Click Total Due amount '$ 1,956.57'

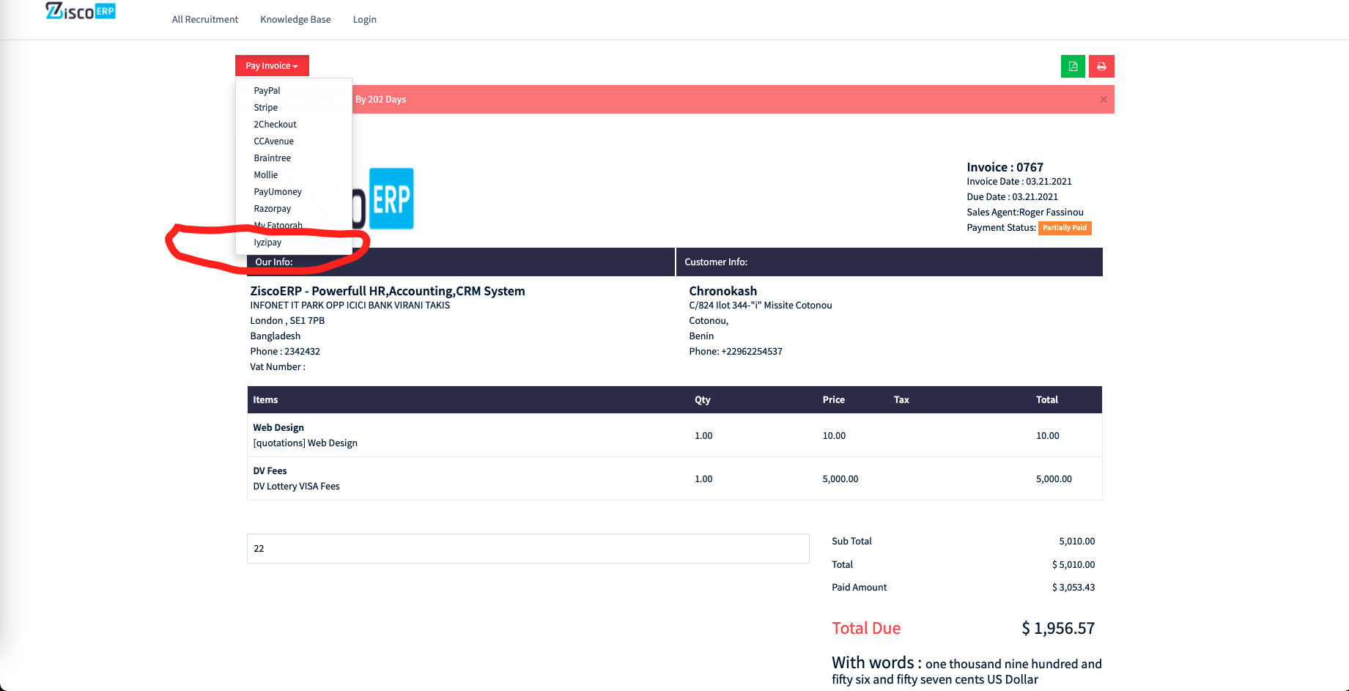pos(1058,628)
